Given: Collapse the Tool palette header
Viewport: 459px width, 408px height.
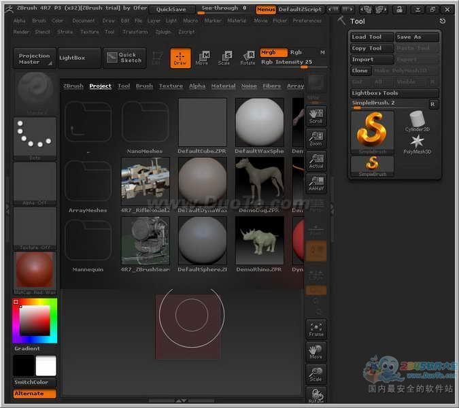Looking at the screenshot, I should point(358,21).
